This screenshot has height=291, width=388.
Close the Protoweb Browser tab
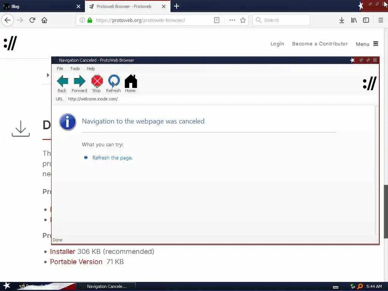tap(164, 6)
